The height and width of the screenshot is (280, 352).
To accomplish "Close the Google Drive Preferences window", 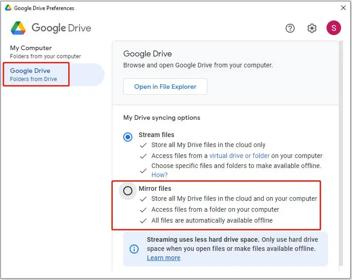I will [x=343, y=8].
